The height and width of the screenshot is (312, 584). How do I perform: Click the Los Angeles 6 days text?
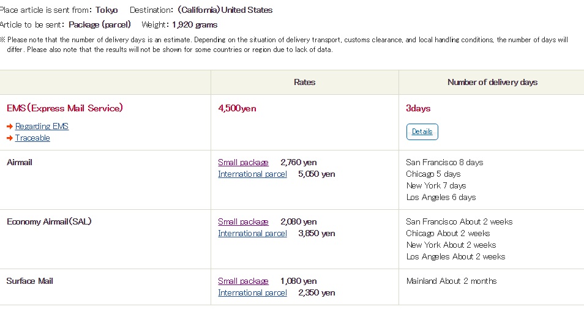pos(441,198)
